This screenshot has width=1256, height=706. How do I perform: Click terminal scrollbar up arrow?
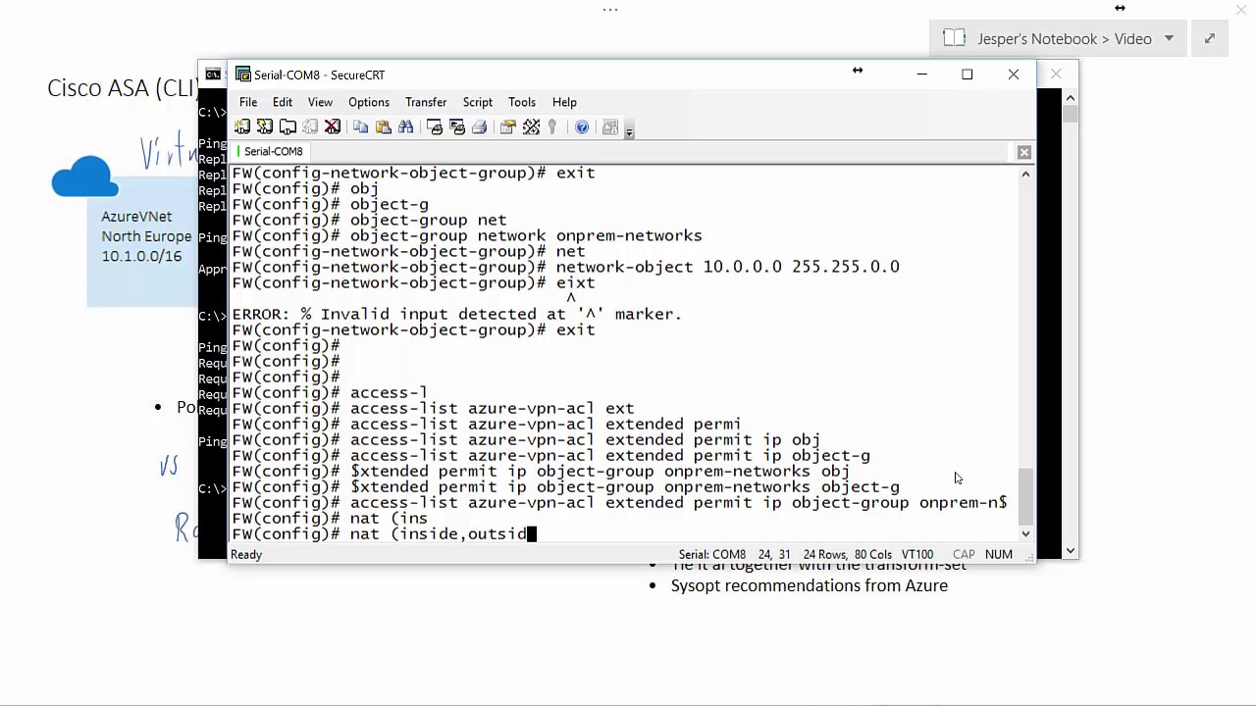coord(1025,174)
